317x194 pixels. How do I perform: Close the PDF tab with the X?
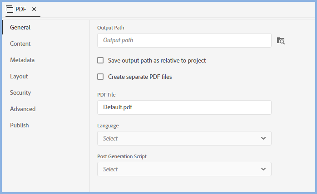point(34,9)
